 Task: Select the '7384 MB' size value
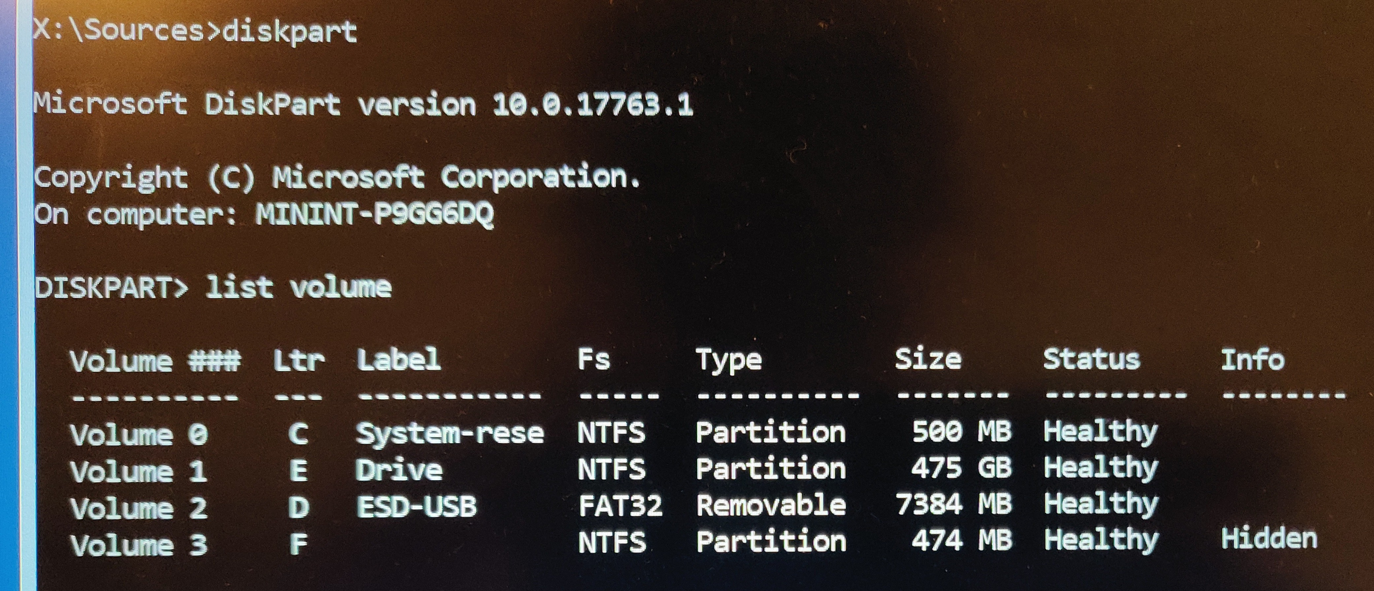tap(954, 504)
